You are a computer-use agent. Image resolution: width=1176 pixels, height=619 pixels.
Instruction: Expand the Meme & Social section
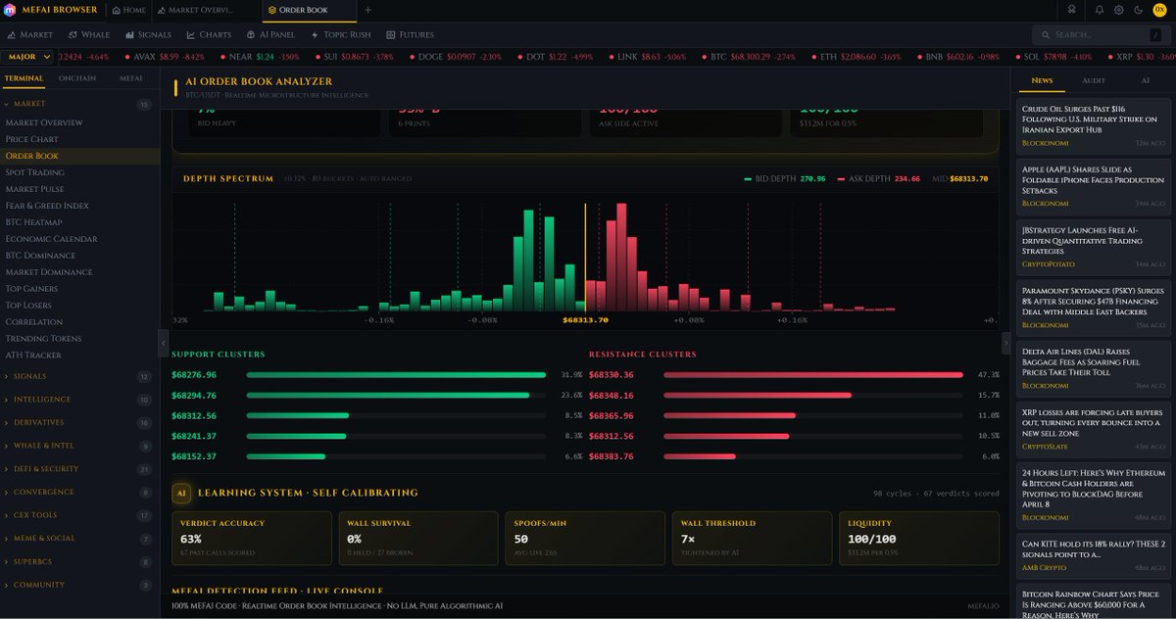[79, 539]
